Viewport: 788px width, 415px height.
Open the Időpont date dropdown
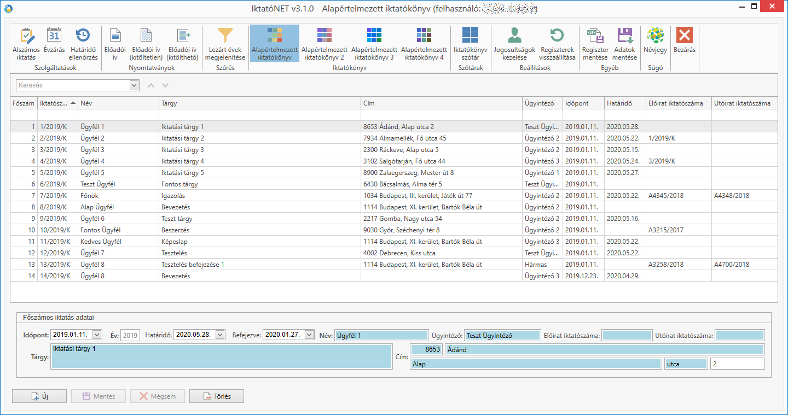[97, 335]
